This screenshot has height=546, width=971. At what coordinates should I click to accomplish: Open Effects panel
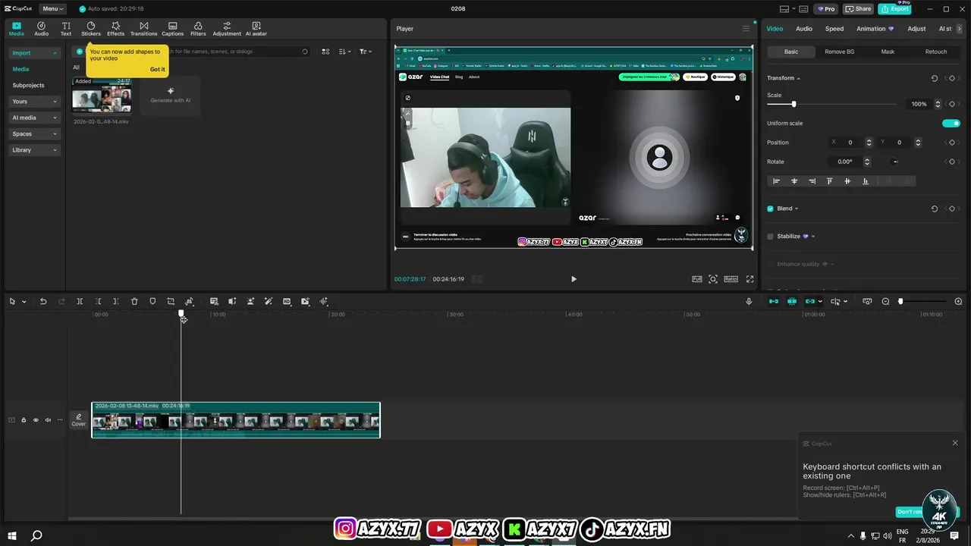click(x=115, y=29)
